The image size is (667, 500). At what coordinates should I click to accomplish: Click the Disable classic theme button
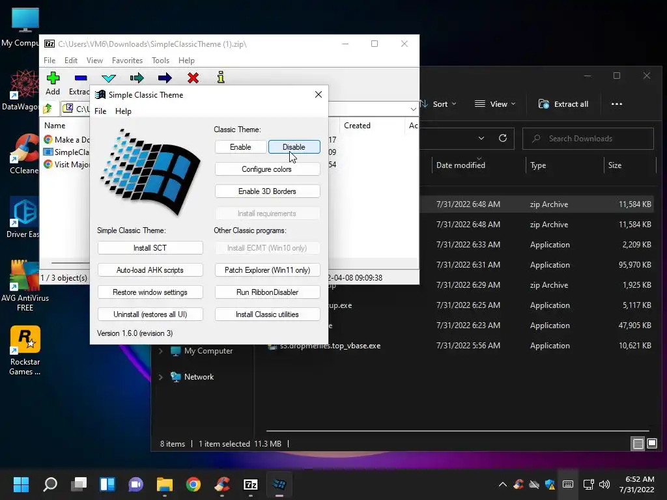click(x=294, y=147)
